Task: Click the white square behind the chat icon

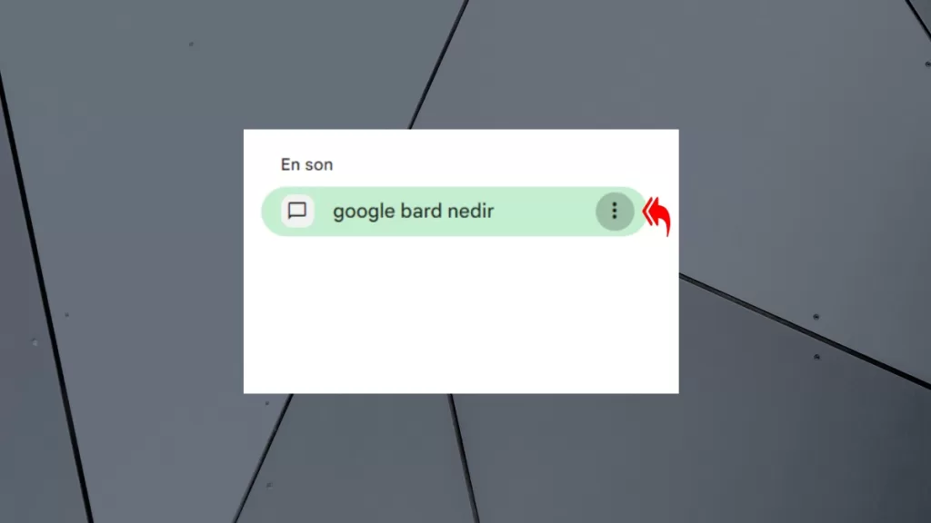Action: pyautogui.click(x=297, y=211)
